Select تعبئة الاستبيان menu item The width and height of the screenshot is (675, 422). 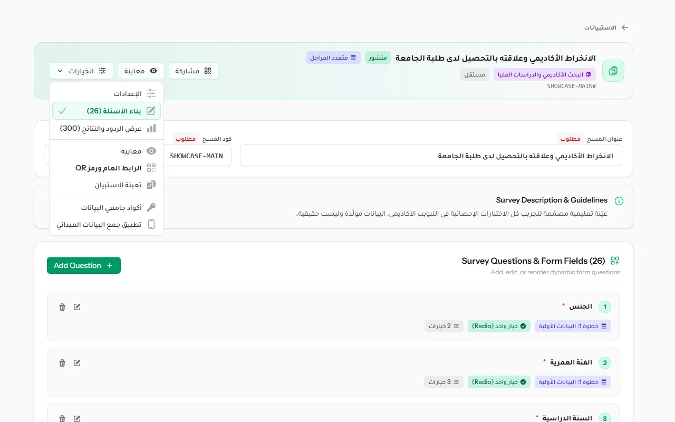pyautogui.click(x=107, y=185)
